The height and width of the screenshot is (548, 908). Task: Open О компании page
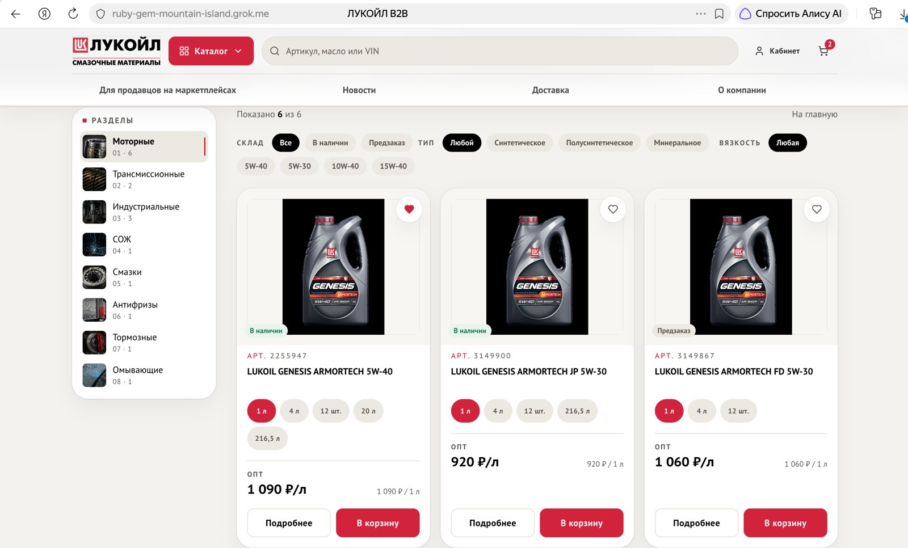(742, 90)
